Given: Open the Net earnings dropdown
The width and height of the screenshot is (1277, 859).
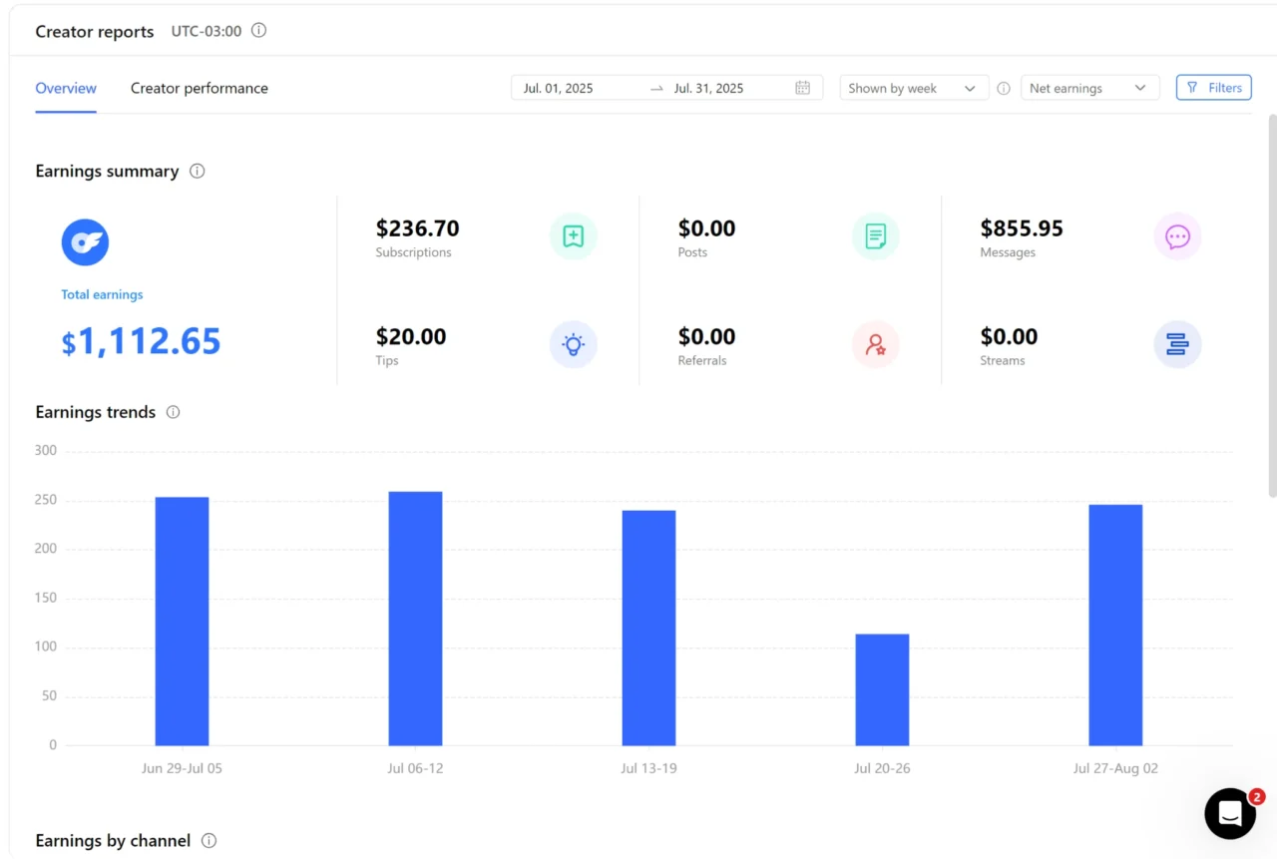Looking at the screenshot, I should click(x=1088, y=88).
